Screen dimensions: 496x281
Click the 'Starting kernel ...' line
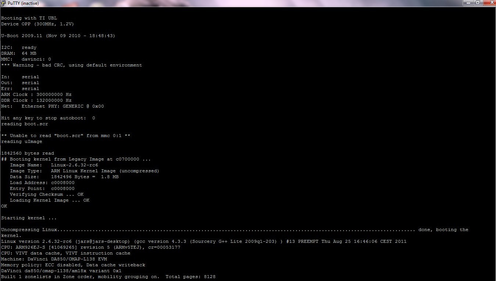[x=29, y=218]
